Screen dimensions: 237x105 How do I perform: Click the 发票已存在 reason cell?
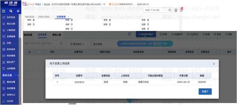(x=143, y=82)
